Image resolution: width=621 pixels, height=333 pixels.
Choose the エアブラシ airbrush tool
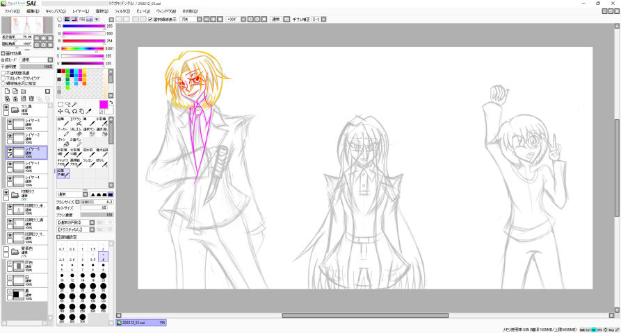[x=75, y=121]
